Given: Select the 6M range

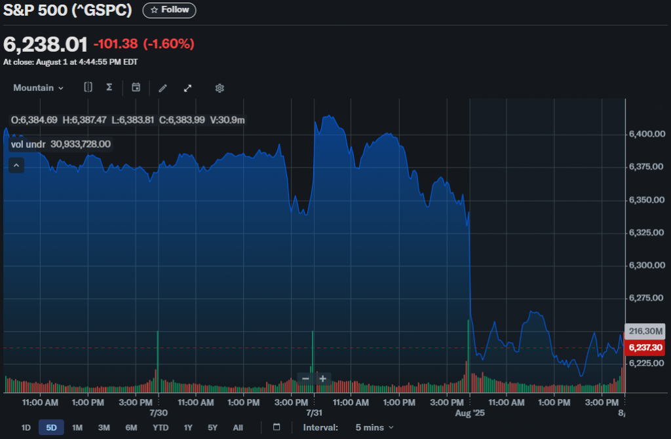Looking at the screenshot, I should 131,427.
